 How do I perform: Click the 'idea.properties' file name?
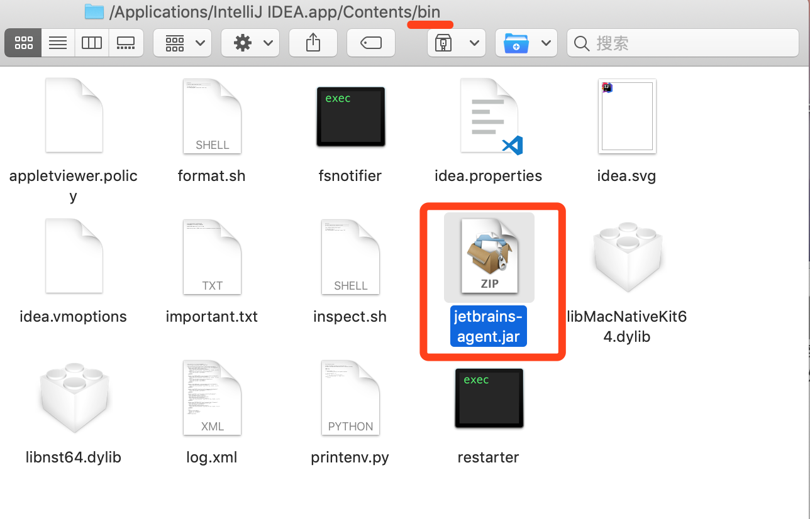488,176
